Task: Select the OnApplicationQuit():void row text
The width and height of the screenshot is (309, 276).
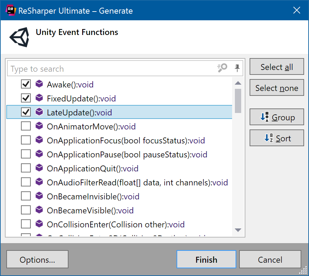Action: point(93,169)
